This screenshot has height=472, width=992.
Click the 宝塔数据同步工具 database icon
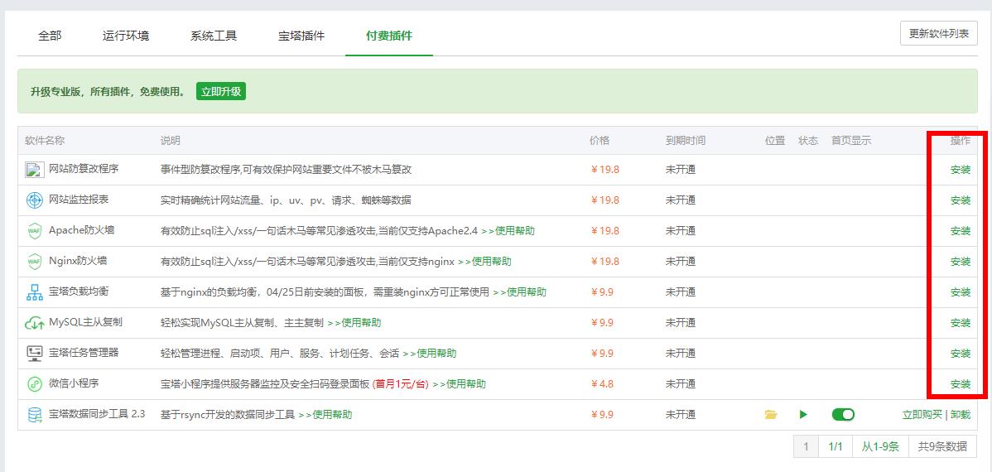coord(34,415)
